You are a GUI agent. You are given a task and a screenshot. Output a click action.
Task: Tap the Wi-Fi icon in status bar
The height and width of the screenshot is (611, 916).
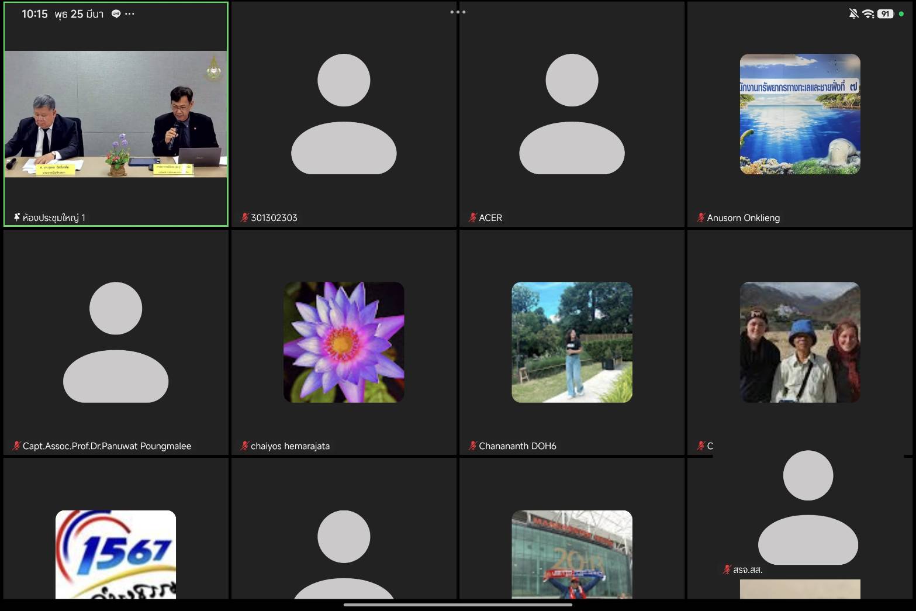868,13
